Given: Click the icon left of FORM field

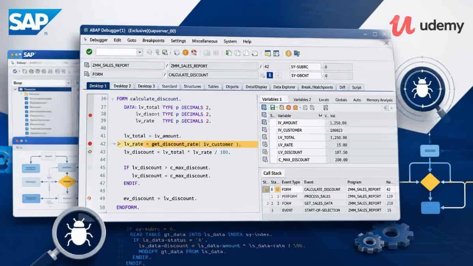Looking at the screenshot, I should point(87,74).
